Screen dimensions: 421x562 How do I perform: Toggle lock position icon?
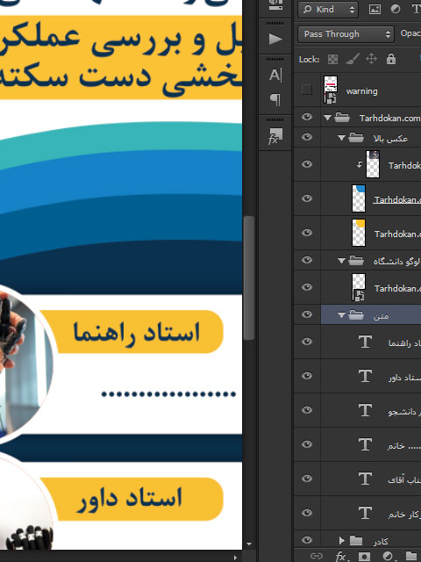pyautogui.click(x=371, y=59)
